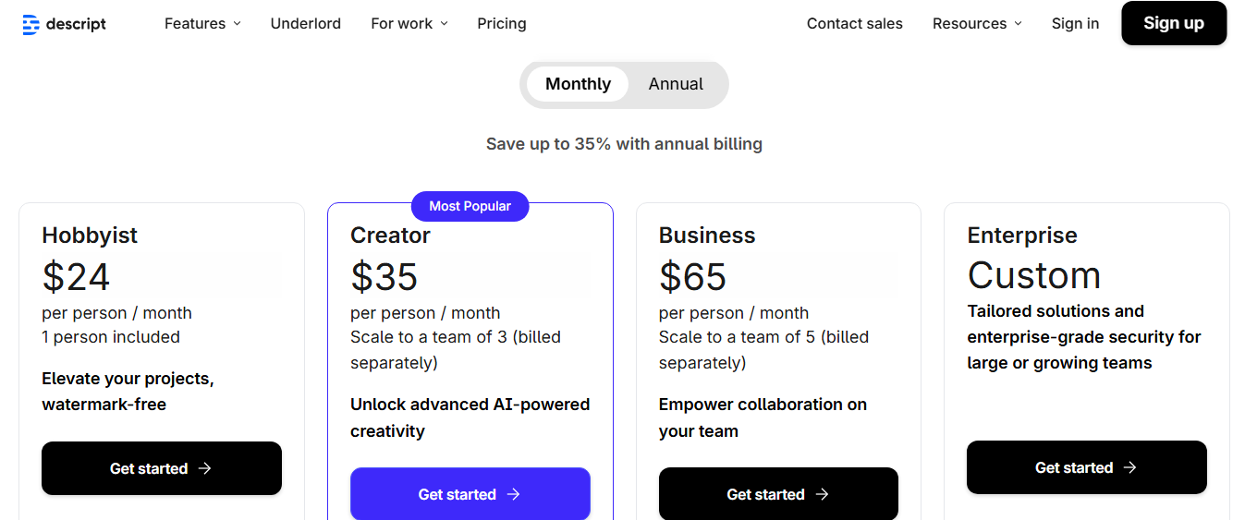Click the Contact sales link
1245x520 pixels.
point(854,23)
